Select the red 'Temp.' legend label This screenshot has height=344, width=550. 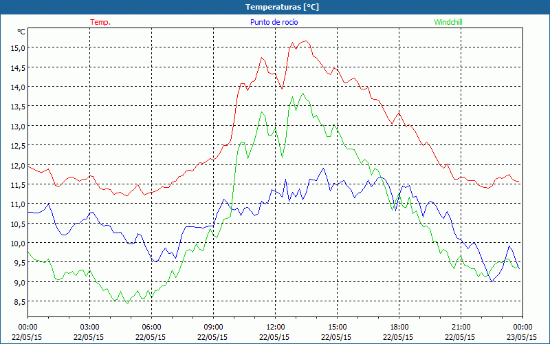pos(100,22)
